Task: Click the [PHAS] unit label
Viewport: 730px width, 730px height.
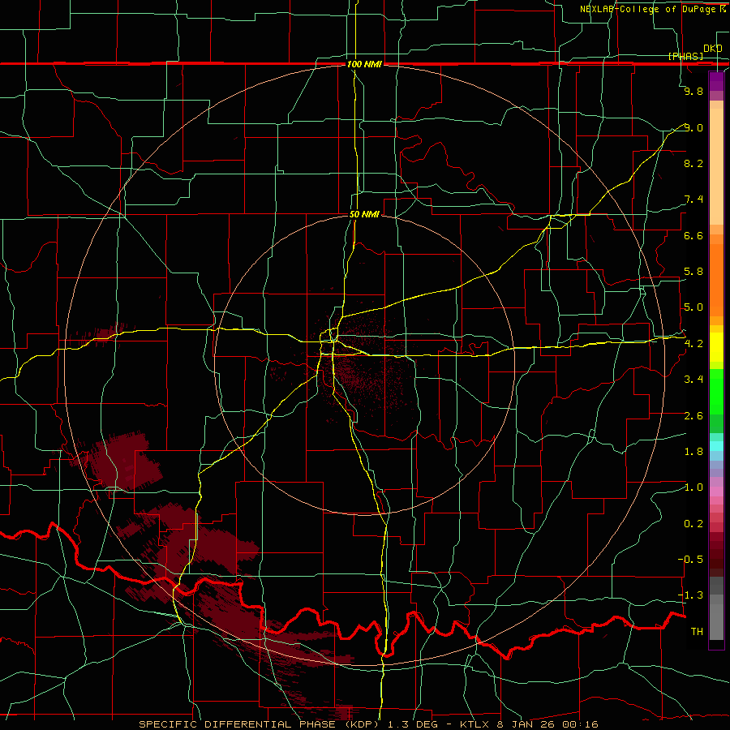Action: 685,56
